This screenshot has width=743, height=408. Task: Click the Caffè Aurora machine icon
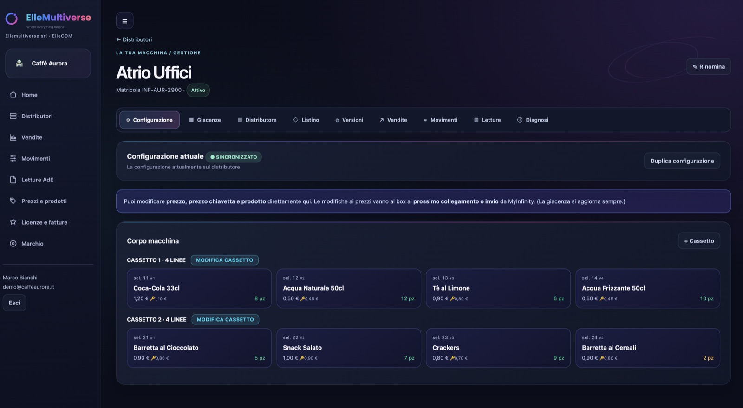[19, 64]
